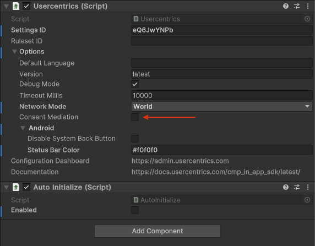Select the Ruleset ID label

coord(27,41)
